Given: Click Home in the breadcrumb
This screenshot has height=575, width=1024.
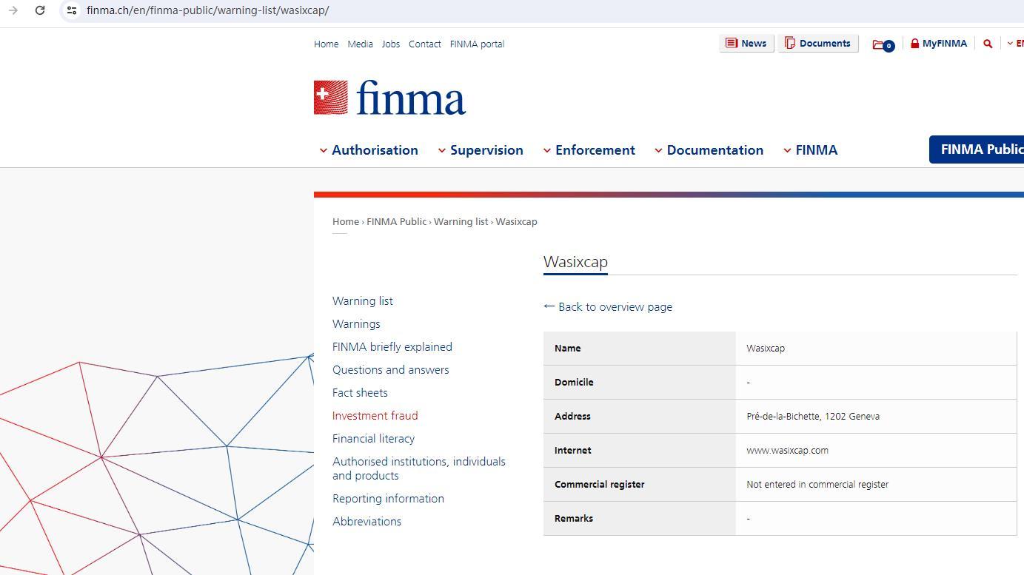Looking at the screenshot, I should (x=345, y=222).
